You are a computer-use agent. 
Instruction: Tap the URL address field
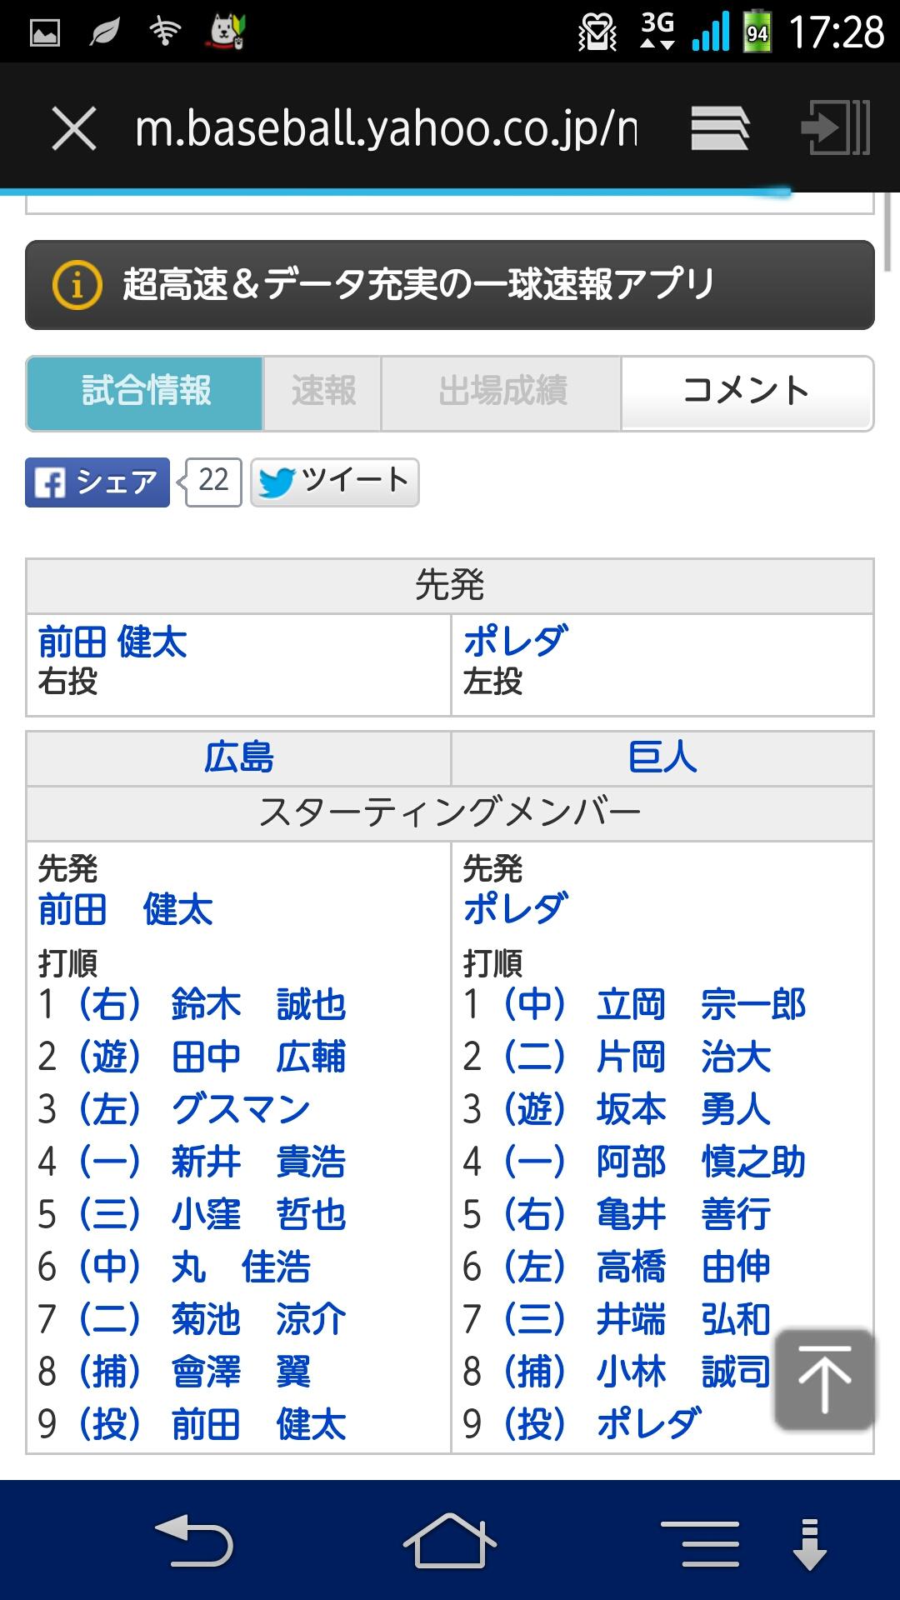tap(387, 129)
